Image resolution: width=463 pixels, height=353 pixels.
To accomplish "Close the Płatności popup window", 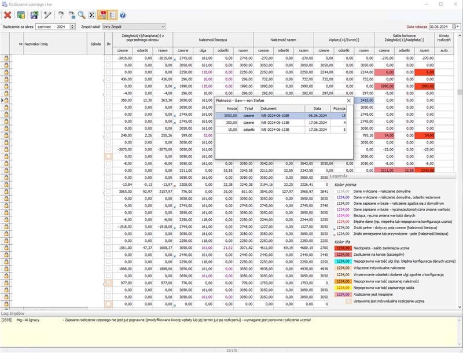I will click(x=348, y=100).
